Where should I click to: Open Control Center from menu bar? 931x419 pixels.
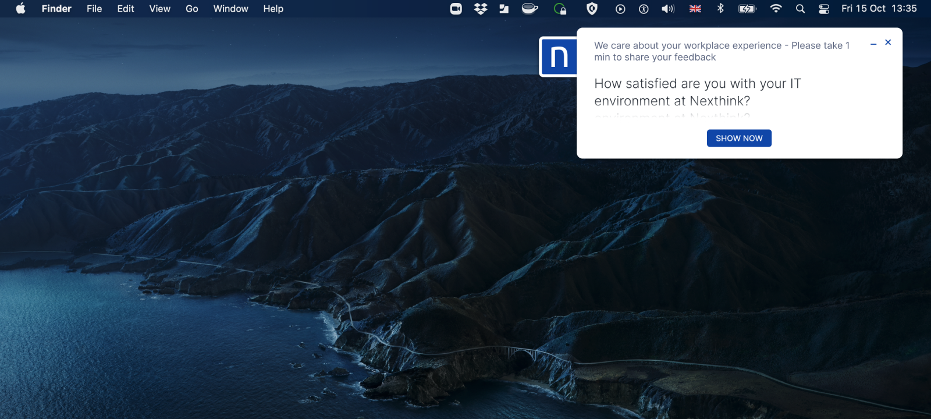click(824, 9)
